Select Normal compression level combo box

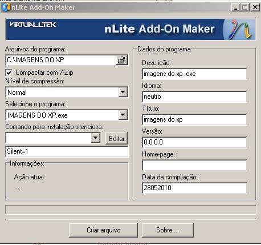tap(67, 93)
